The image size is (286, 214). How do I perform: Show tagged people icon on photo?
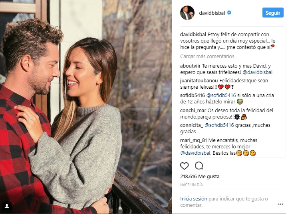(x=7, y=206)
